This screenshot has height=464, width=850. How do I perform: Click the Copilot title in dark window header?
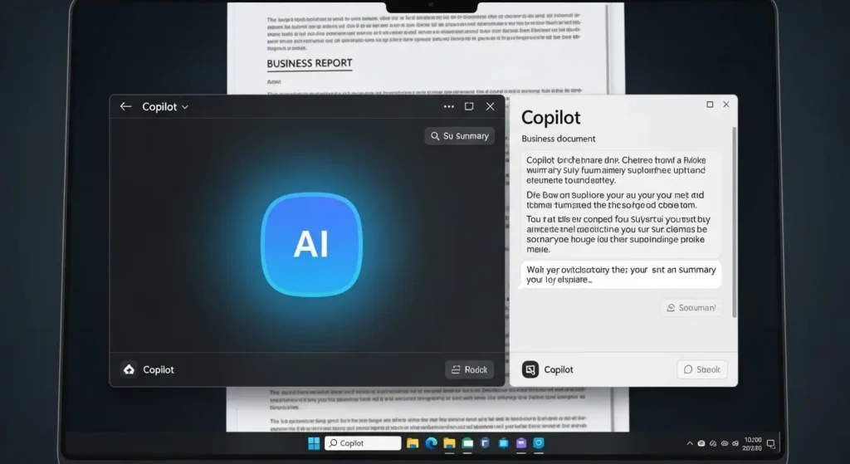[x=159, y=107]
